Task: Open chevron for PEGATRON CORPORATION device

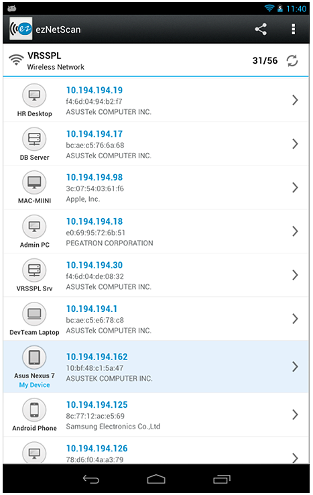Action: point(295,231)
